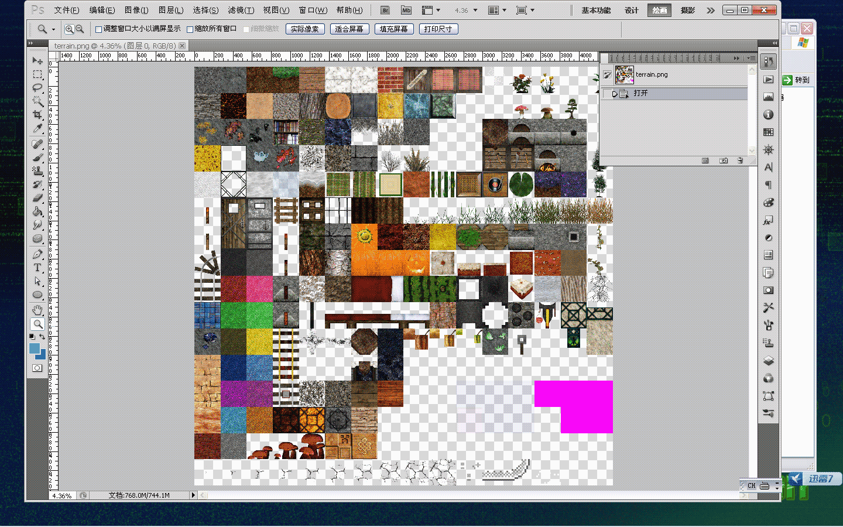This screenshot has height=527, width=843.
Task: Toggle Quick Mask mode
Action: (37, 368)
